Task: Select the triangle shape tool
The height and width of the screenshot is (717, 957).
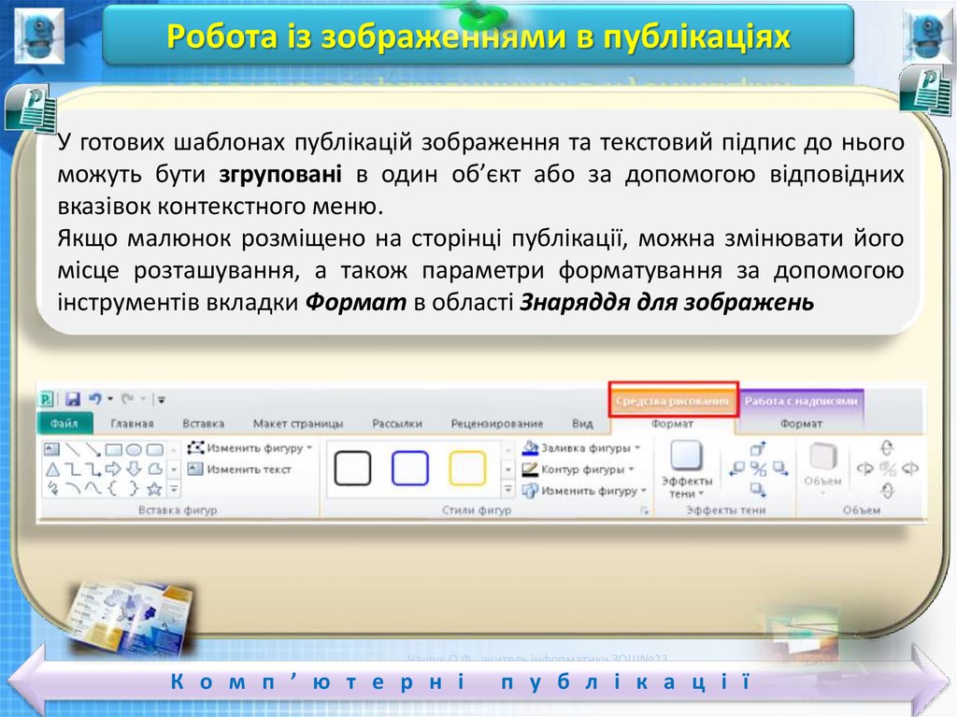Action: coord(53,468)
